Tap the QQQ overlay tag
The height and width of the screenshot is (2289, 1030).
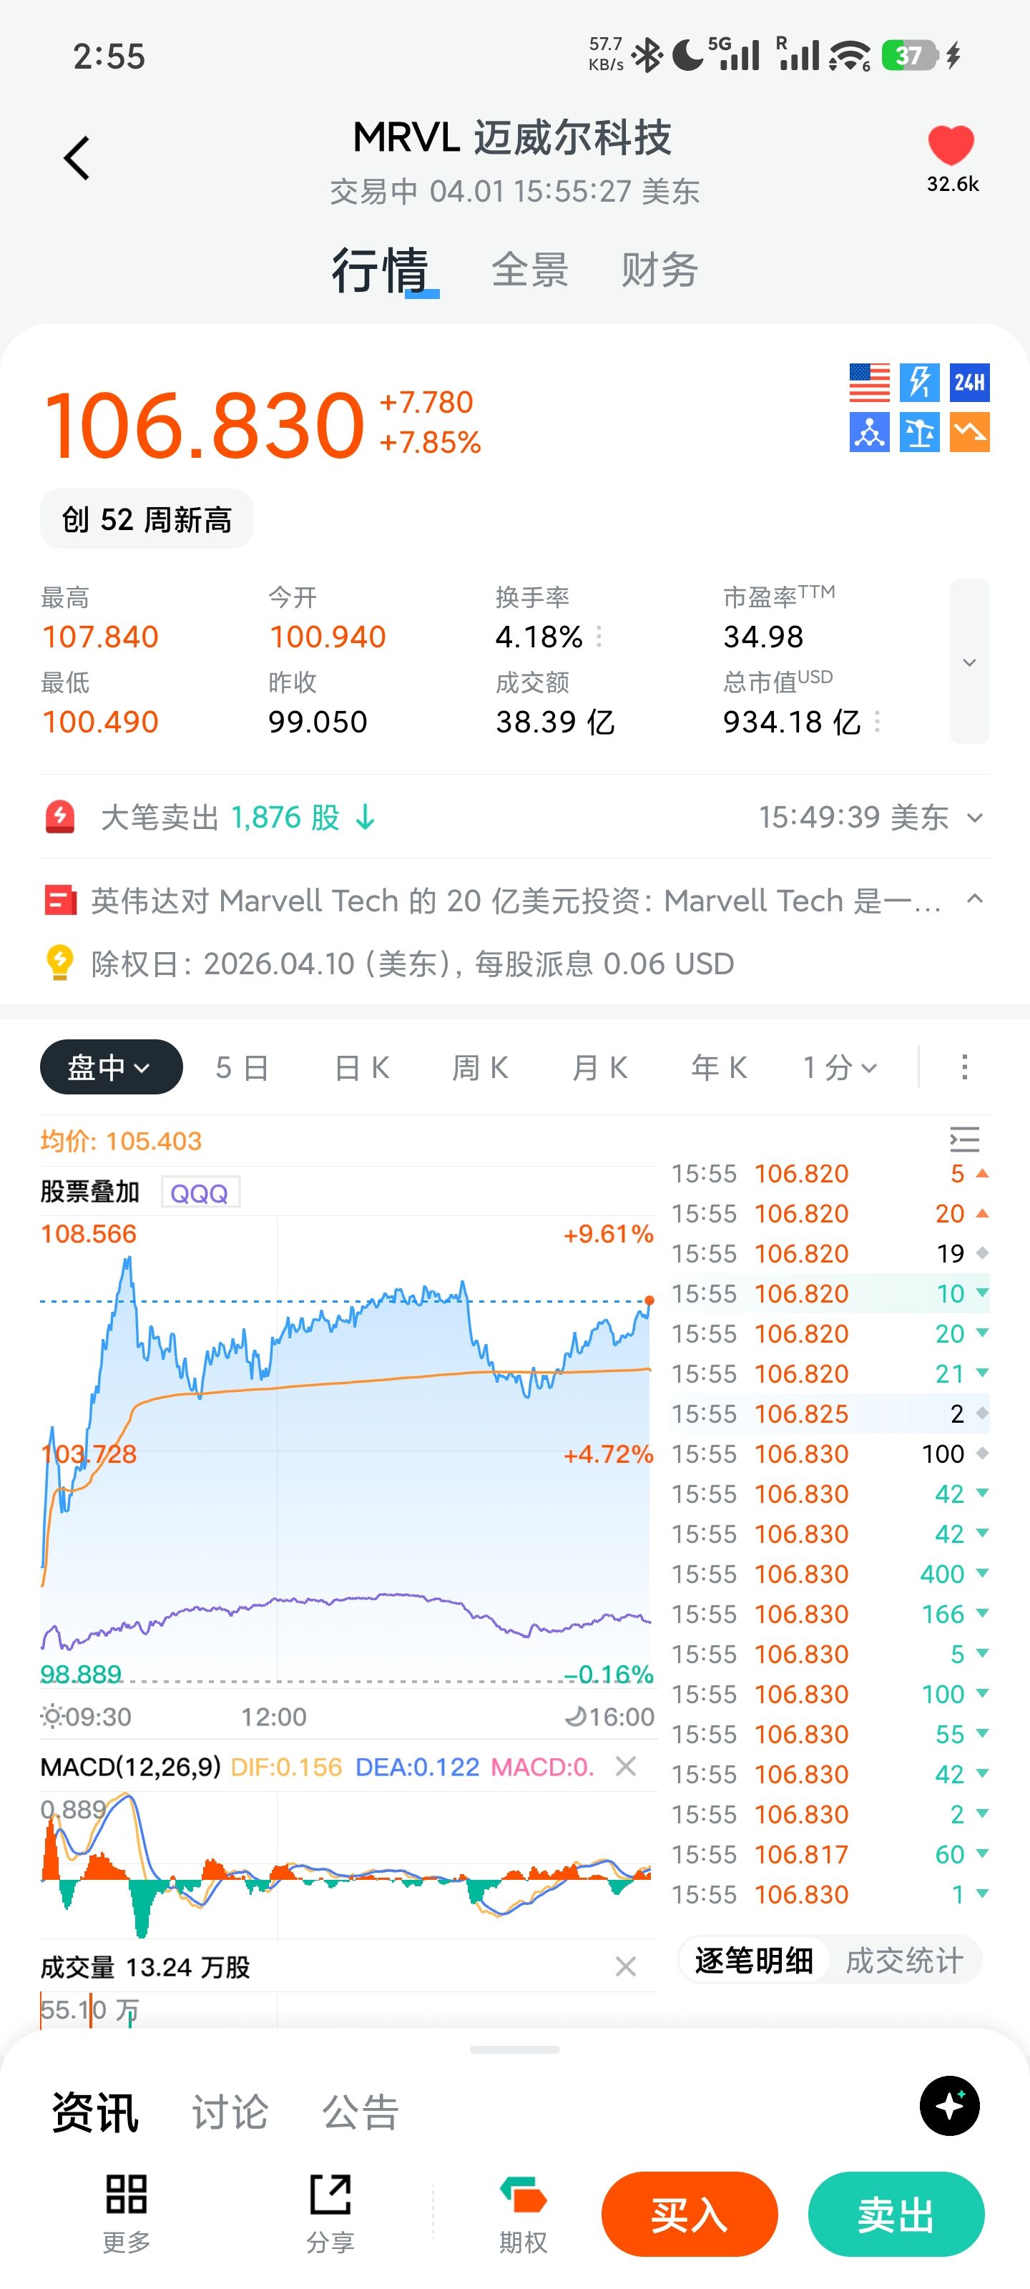click(x=199, y=1192)
